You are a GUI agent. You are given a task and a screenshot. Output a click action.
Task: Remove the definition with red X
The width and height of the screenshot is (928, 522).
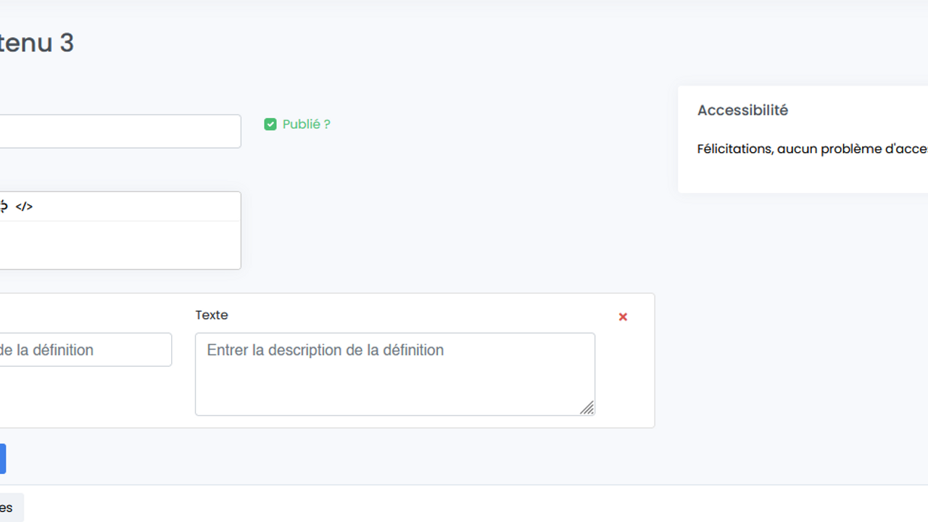pos(623,317)
